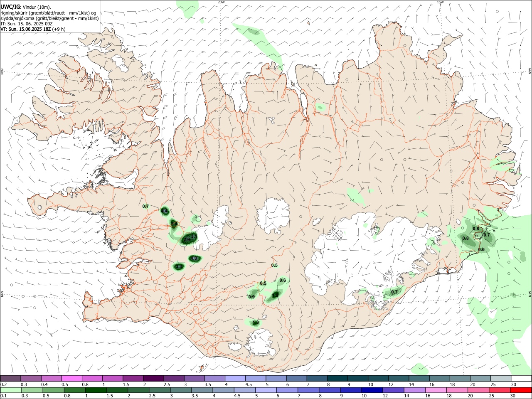Click the 3.1 precipitation value on the map

pyautogui.click(x=193, y=236)
